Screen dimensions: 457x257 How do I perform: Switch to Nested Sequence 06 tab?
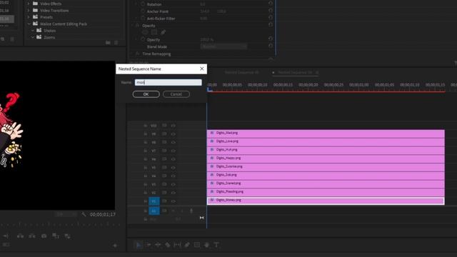click(x=295, y=72)
